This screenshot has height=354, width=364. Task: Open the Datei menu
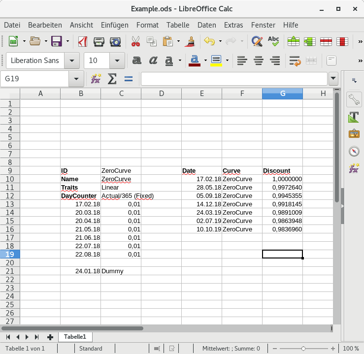(12, 25)
